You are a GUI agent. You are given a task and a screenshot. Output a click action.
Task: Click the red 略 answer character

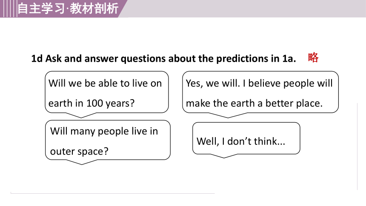click(x=313, y=57)
